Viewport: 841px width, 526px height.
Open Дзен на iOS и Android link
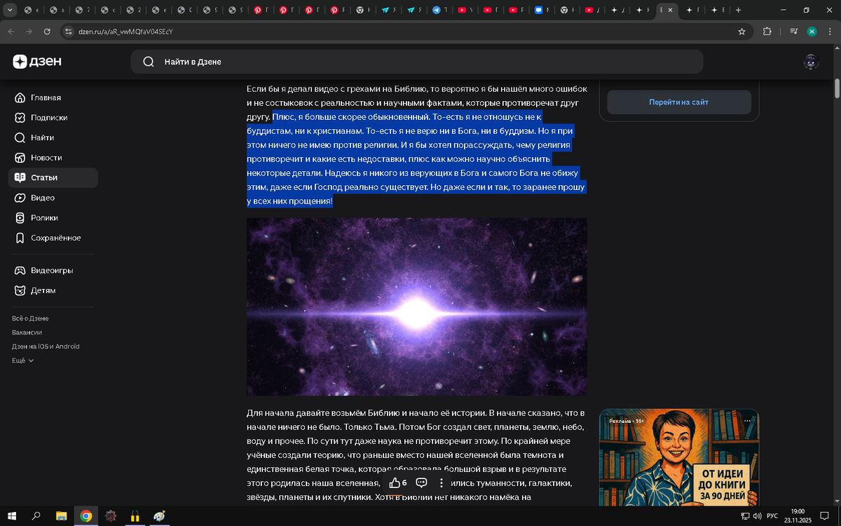46,346
